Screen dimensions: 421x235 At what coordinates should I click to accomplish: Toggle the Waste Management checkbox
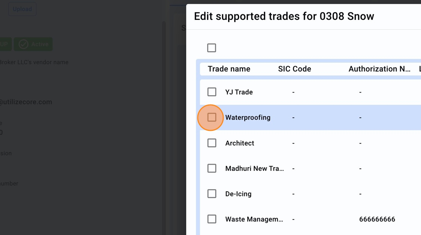[x=212, y=219]
